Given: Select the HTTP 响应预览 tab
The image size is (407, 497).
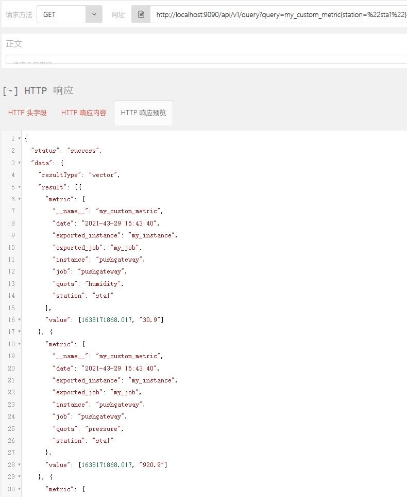Looking at the screenshot, I should pyautogui.click(x=144, y=113).
